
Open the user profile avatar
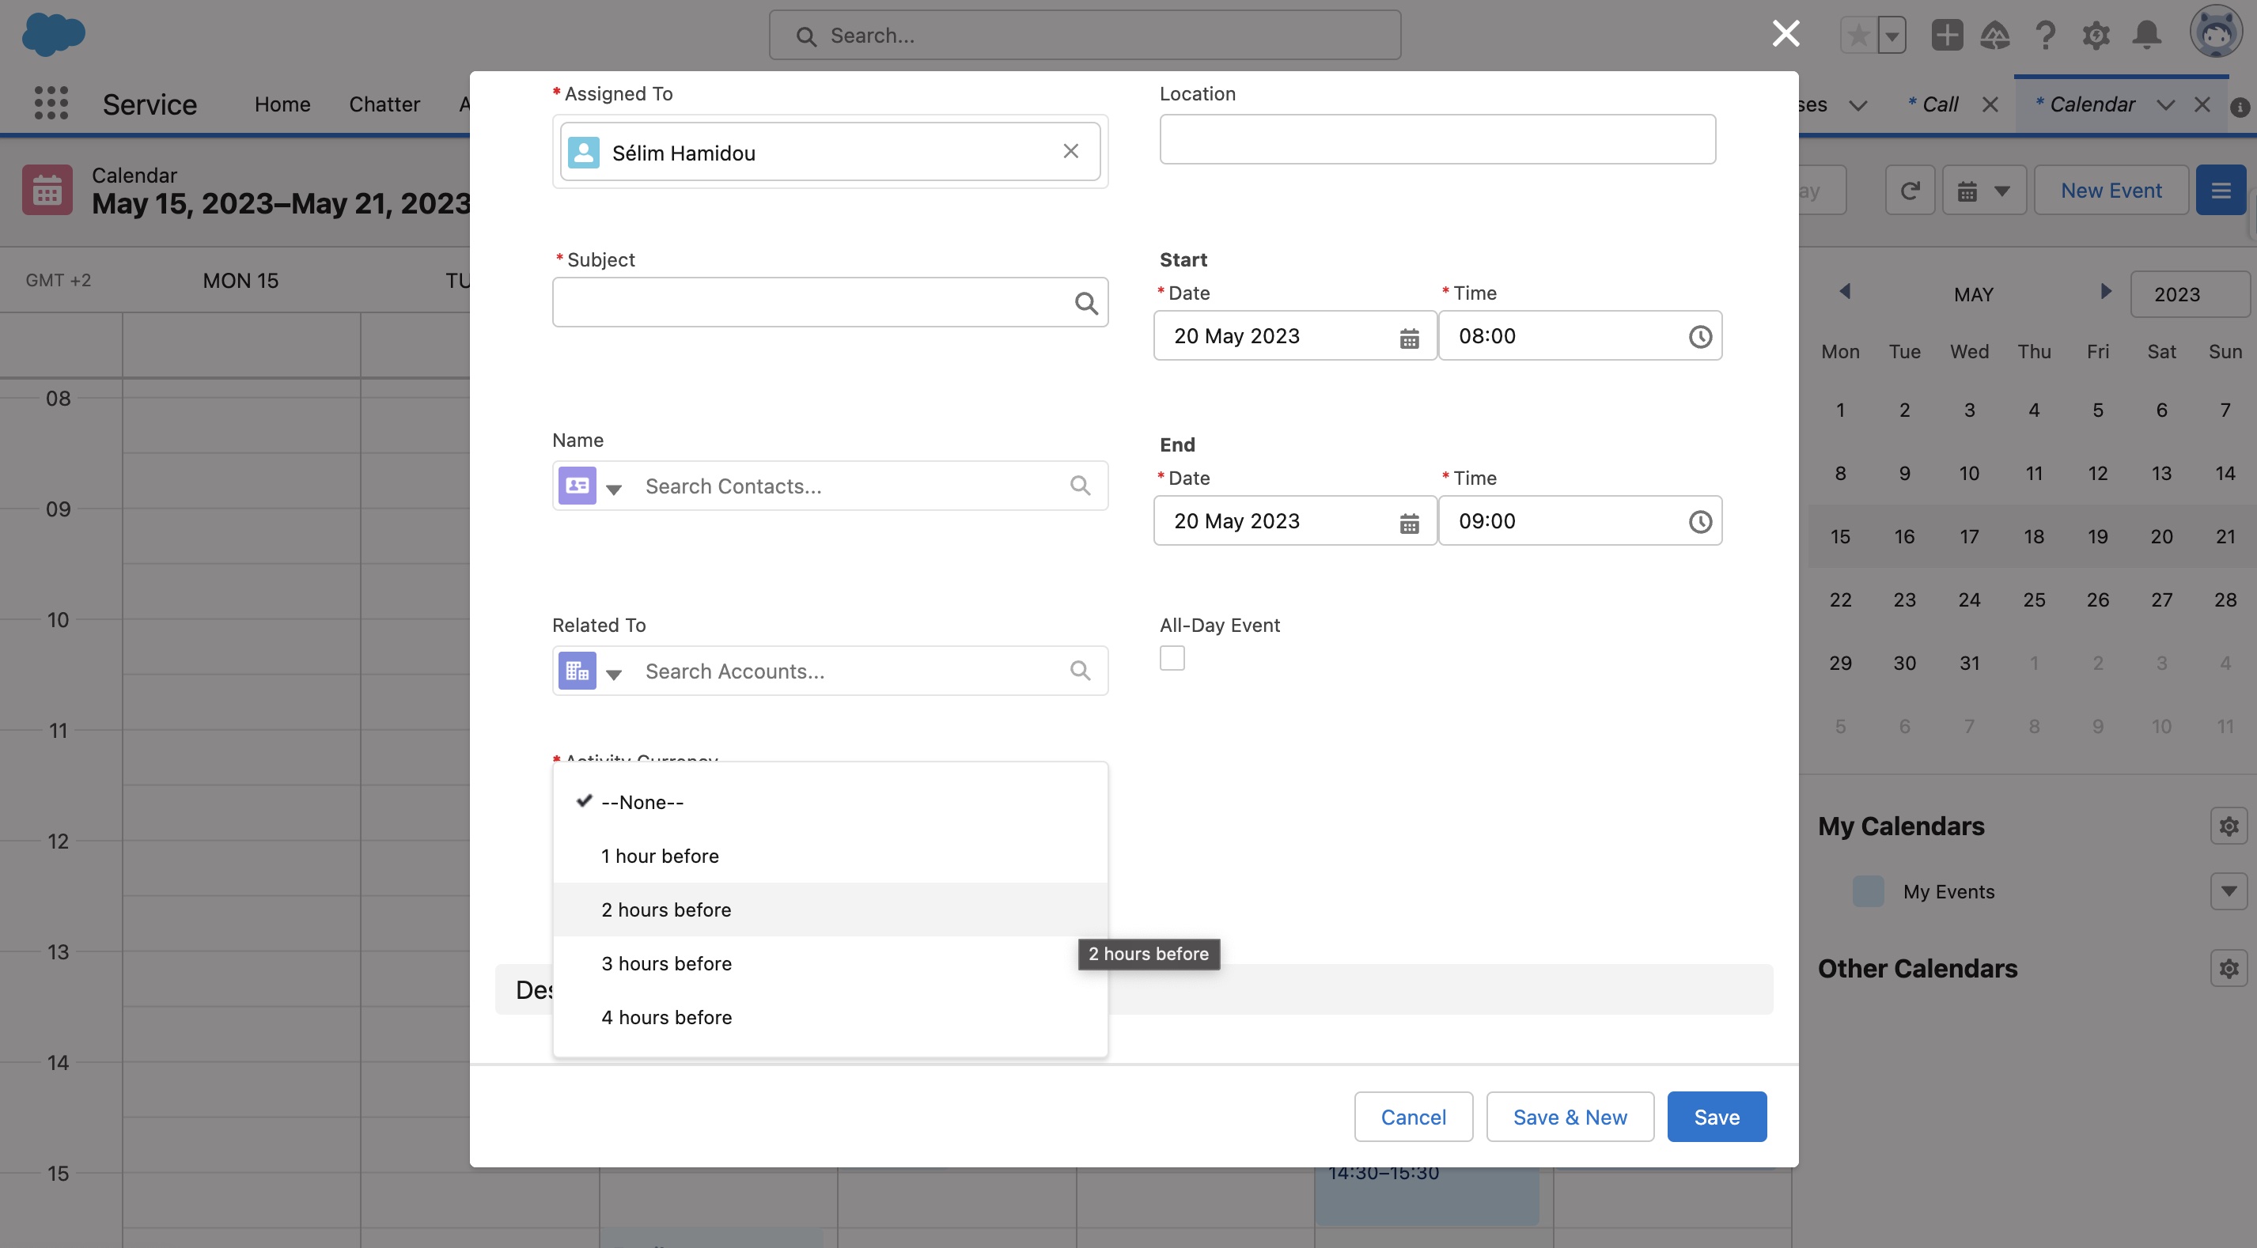(x=2216, y=32)
